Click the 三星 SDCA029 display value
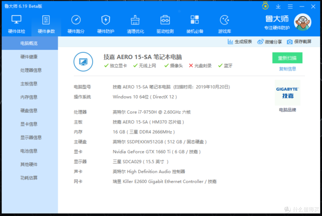The image size is (322, 216). coord(141,162)
